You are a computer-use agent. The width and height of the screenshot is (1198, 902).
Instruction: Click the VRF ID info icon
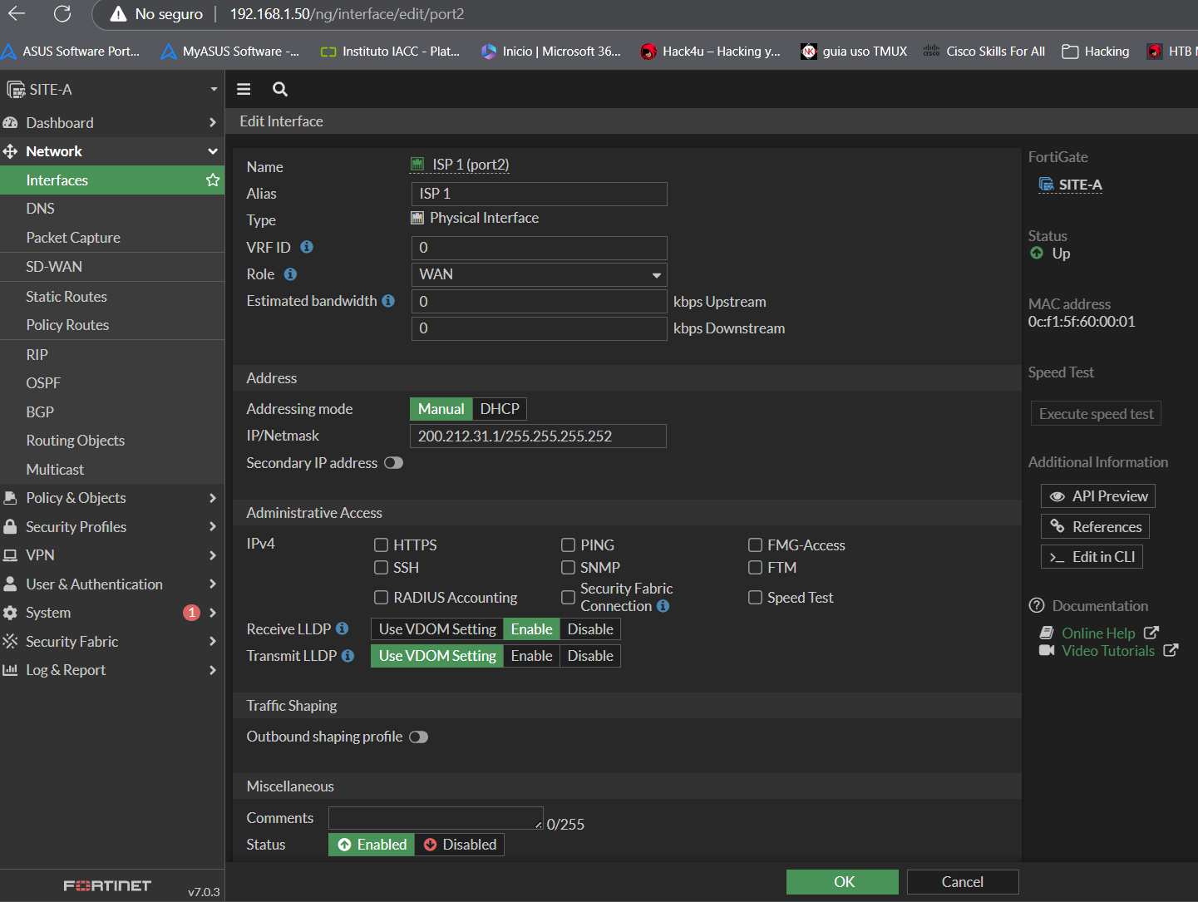[x=307, y=247]
